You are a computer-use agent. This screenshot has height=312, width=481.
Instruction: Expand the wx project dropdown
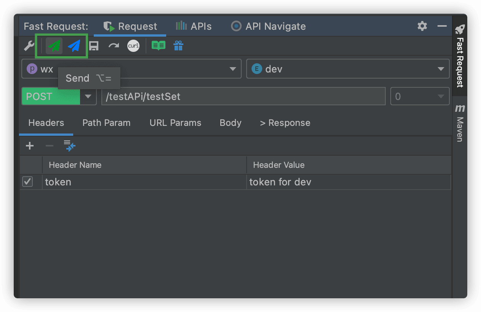coord(232,69)
